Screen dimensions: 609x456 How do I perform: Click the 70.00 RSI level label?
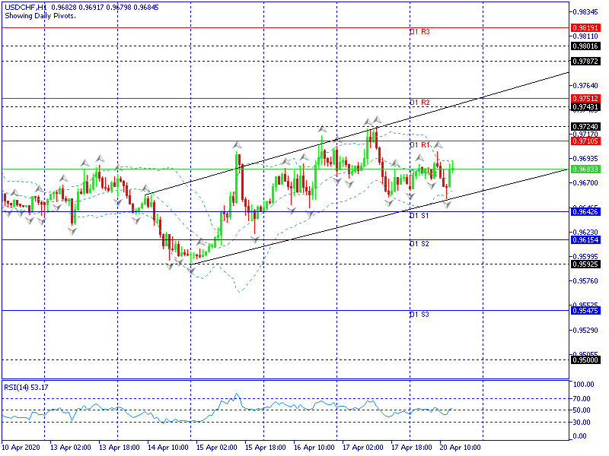583,399
